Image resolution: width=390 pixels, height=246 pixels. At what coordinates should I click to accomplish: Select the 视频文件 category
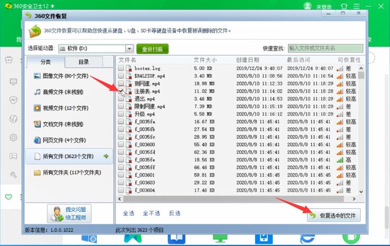pos(61,108)
